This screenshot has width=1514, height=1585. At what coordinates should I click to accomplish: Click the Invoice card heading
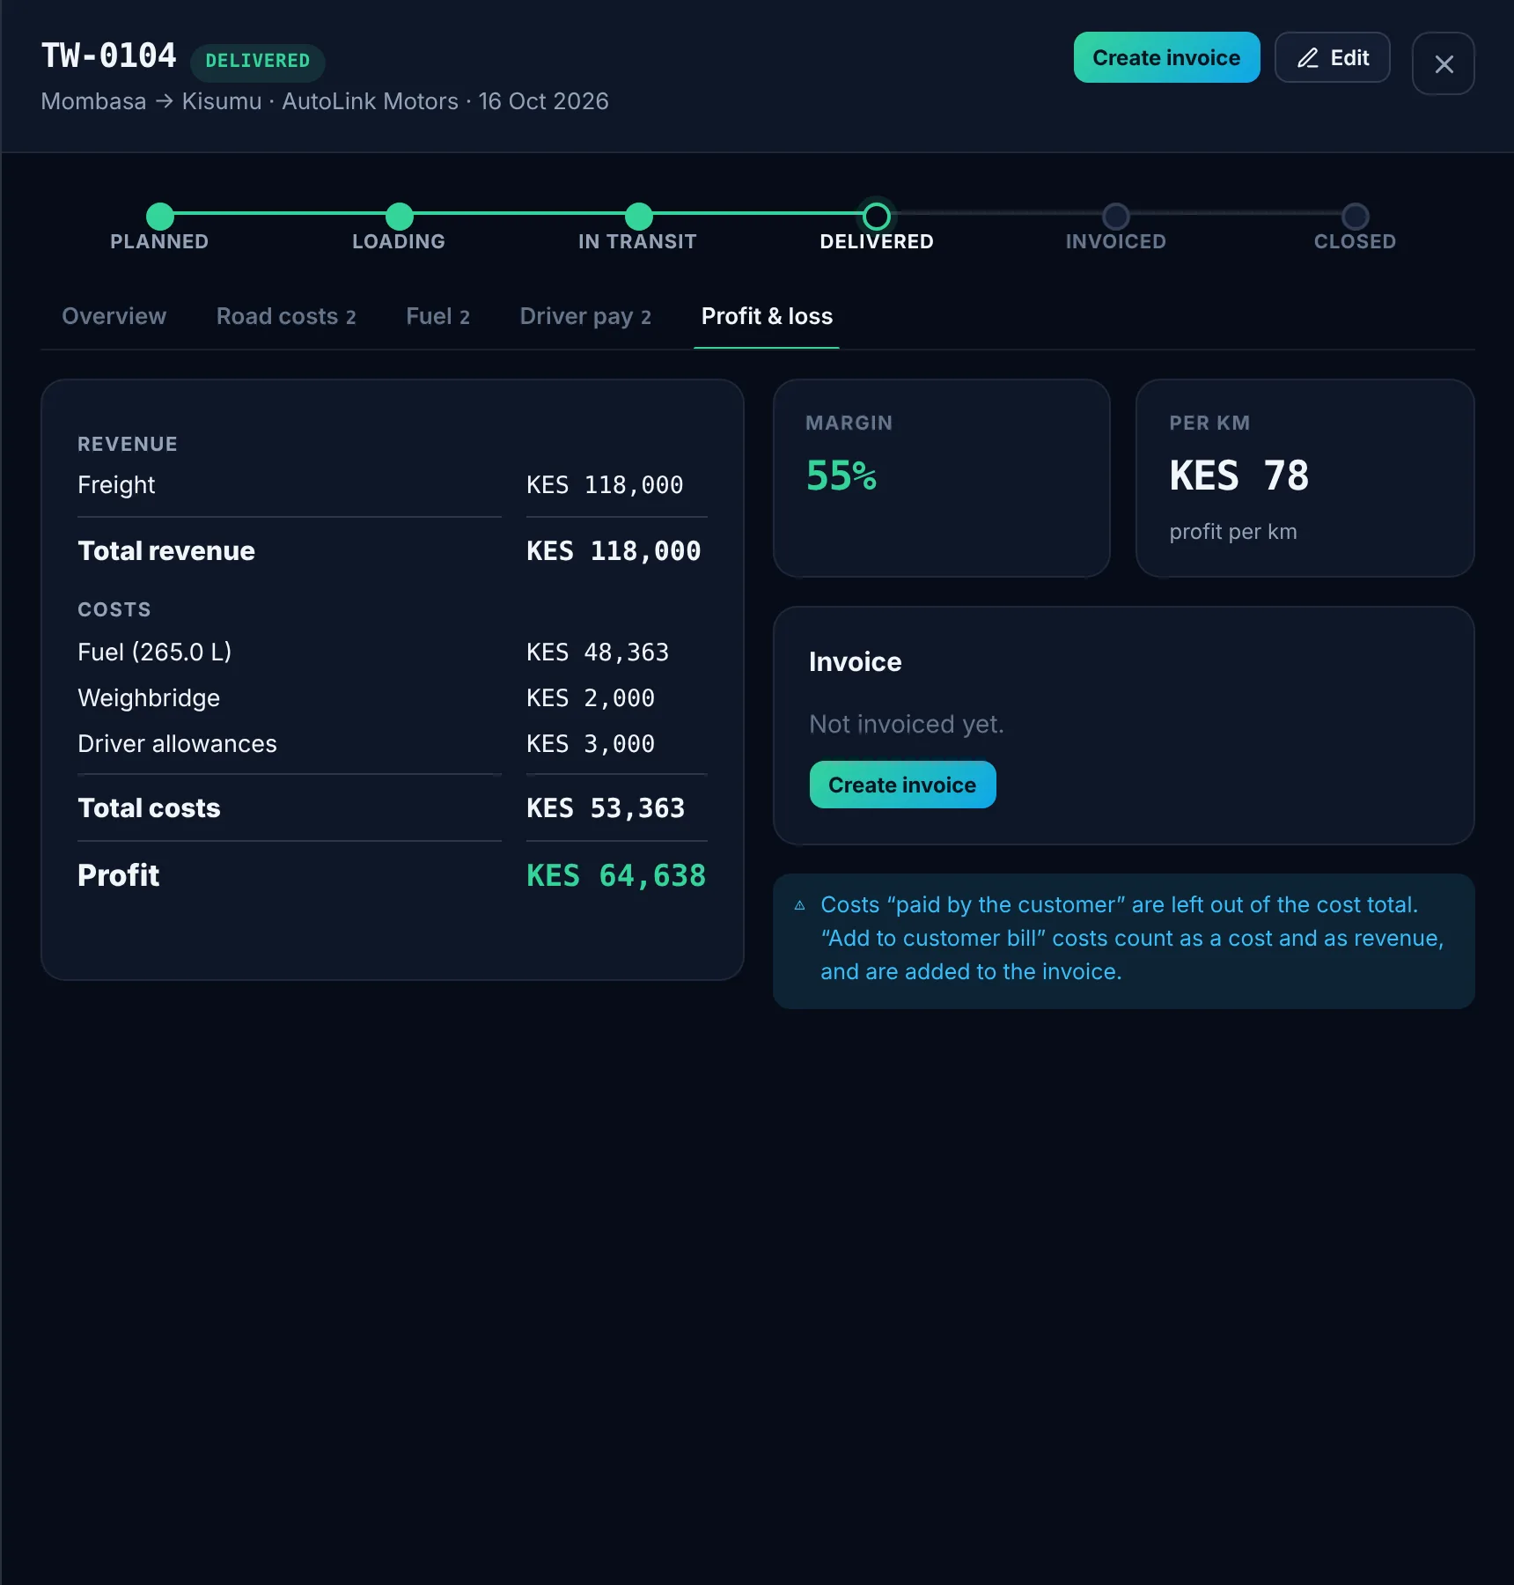pos(856,662)
